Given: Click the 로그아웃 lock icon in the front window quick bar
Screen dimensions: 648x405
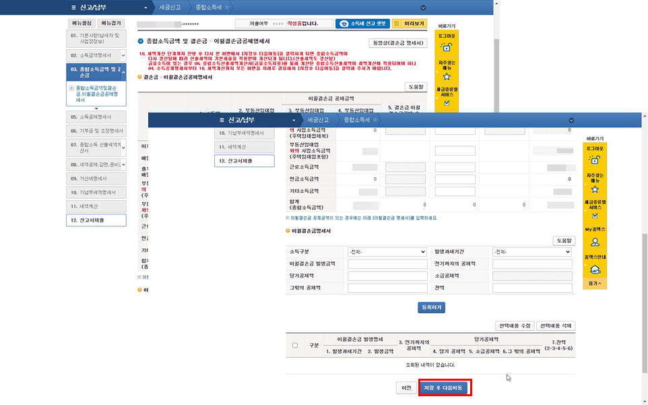Looking at the screenshot, I should pyautogui.click(x=595, y=160).
